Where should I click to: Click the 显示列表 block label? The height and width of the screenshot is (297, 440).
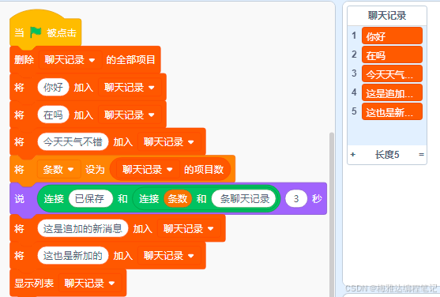click(x=34, y=283)
